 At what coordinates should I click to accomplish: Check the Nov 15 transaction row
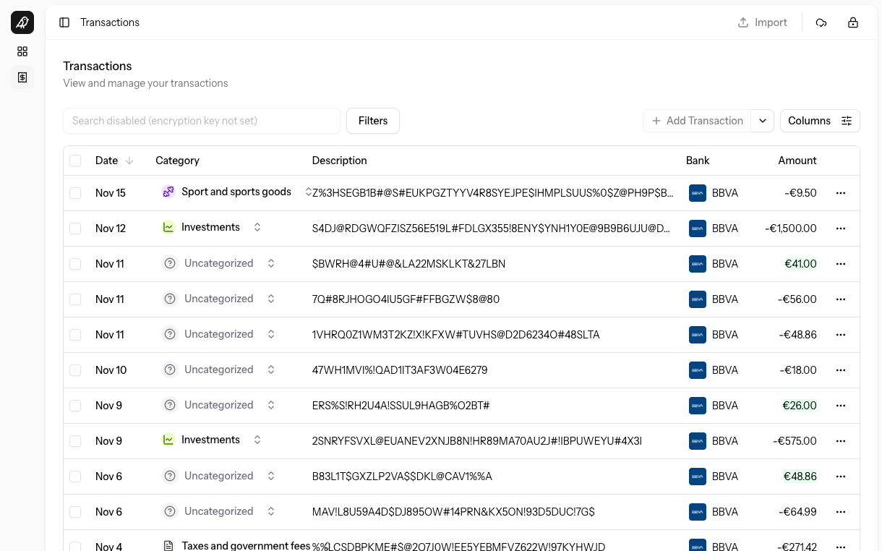75,193
